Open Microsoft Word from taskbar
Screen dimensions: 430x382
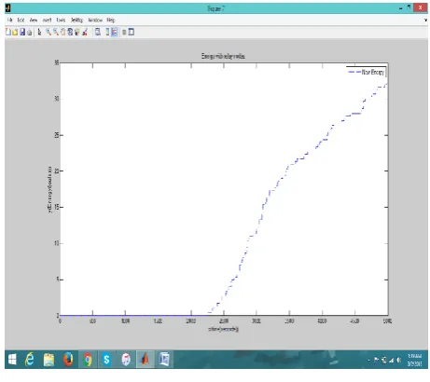[164, 360]
